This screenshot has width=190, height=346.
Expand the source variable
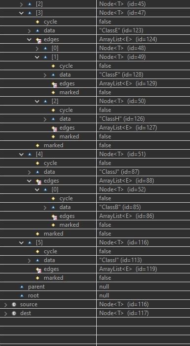(x=6, y=304)
